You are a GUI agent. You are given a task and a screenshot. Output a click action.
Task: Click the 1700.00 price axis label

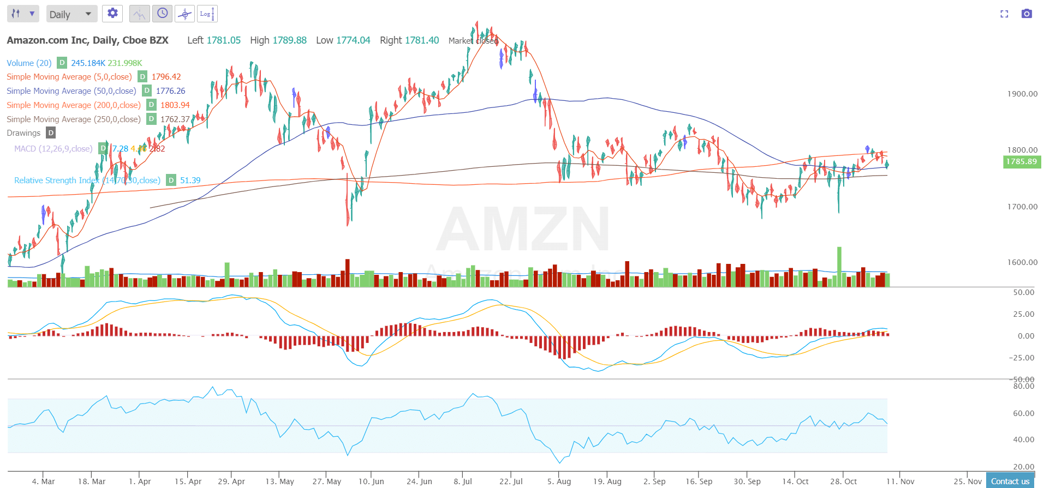1022,207
